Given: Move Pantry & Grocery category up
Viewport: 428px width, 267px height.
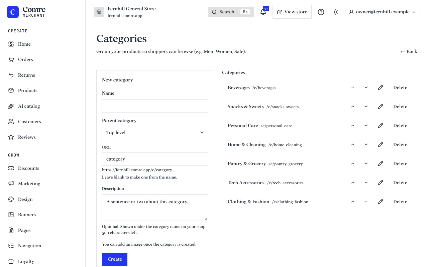Looking at the screenshot, I should [352, 164].
